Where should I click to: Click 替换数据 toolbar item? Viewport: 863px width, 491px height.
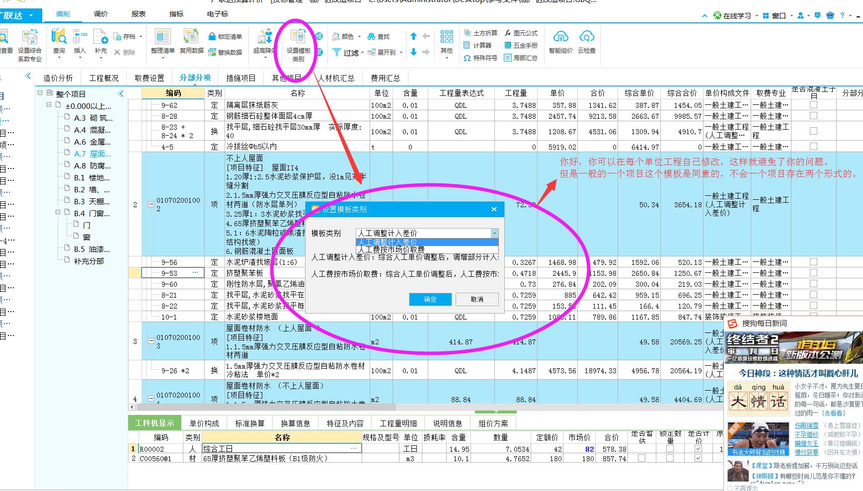[225, 52]
